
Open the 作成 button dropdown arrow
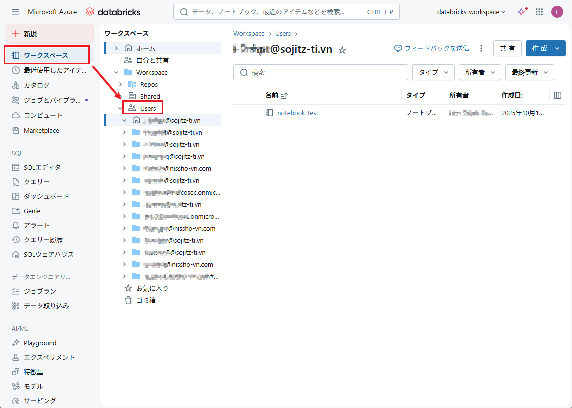coord(557,48)
